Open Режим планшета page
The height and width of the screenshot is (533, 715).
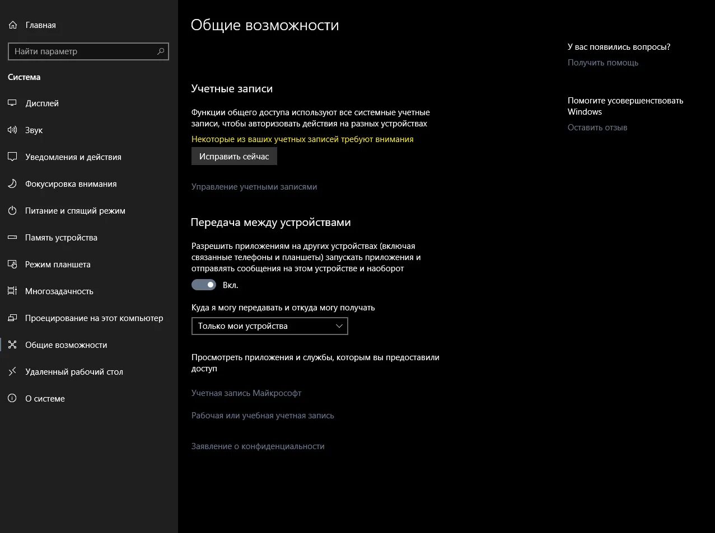click(89, 265)
